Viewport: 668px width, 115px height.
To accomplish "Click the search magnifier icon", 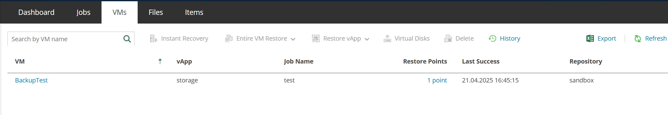I will [x=127, y=39].
